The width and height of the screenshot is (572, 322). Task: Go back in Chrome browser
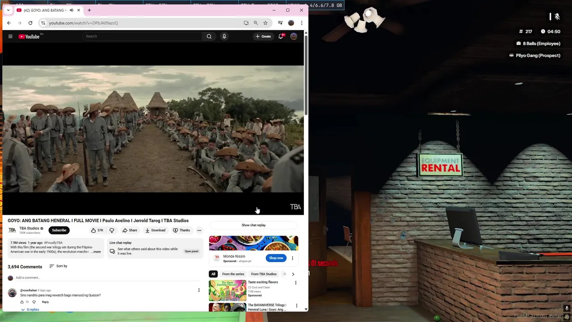9,23
